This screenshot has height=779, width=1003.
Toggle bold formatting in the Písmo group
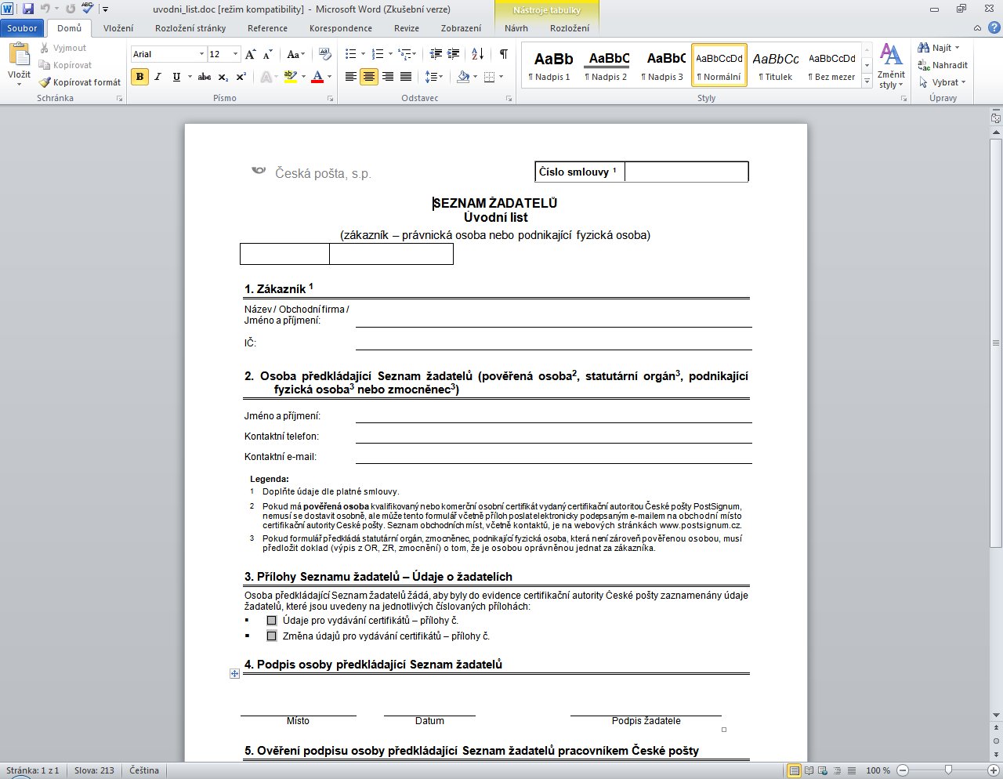tap(139, 77)
